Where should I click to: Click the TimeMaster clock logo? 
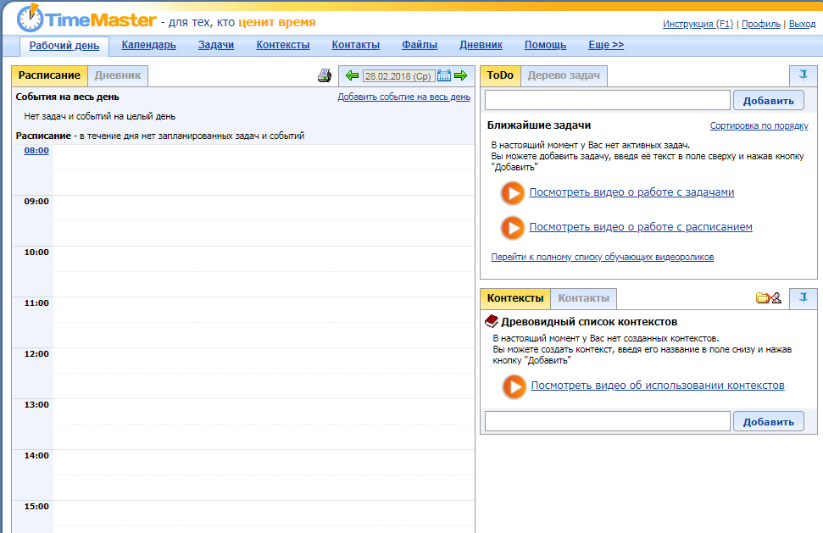[x=30, y=19]
